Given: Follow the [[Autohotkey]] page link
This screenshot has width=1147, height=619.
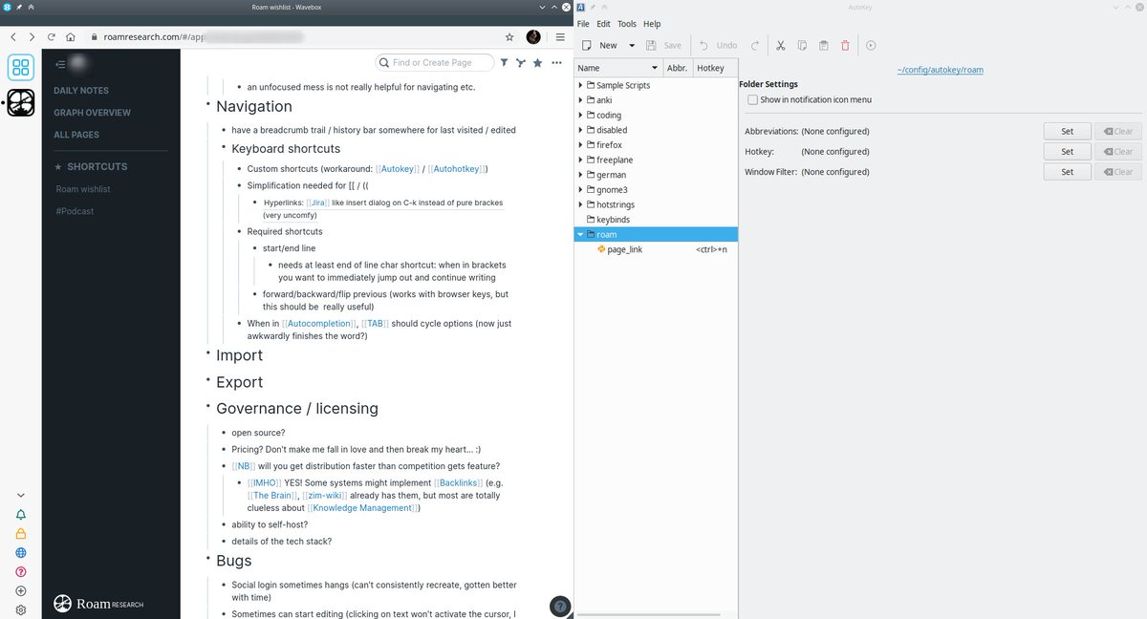Looking at the screenshot, I should click(455, 169).
